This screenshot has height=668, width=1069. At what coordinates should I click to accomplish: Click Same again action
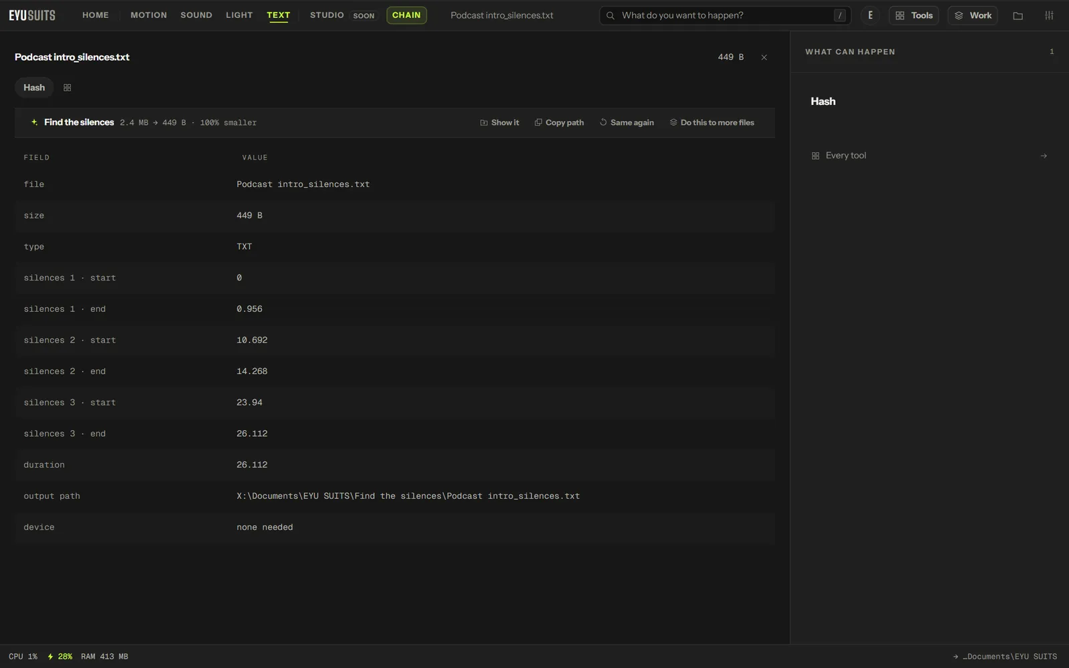(627, 123)
